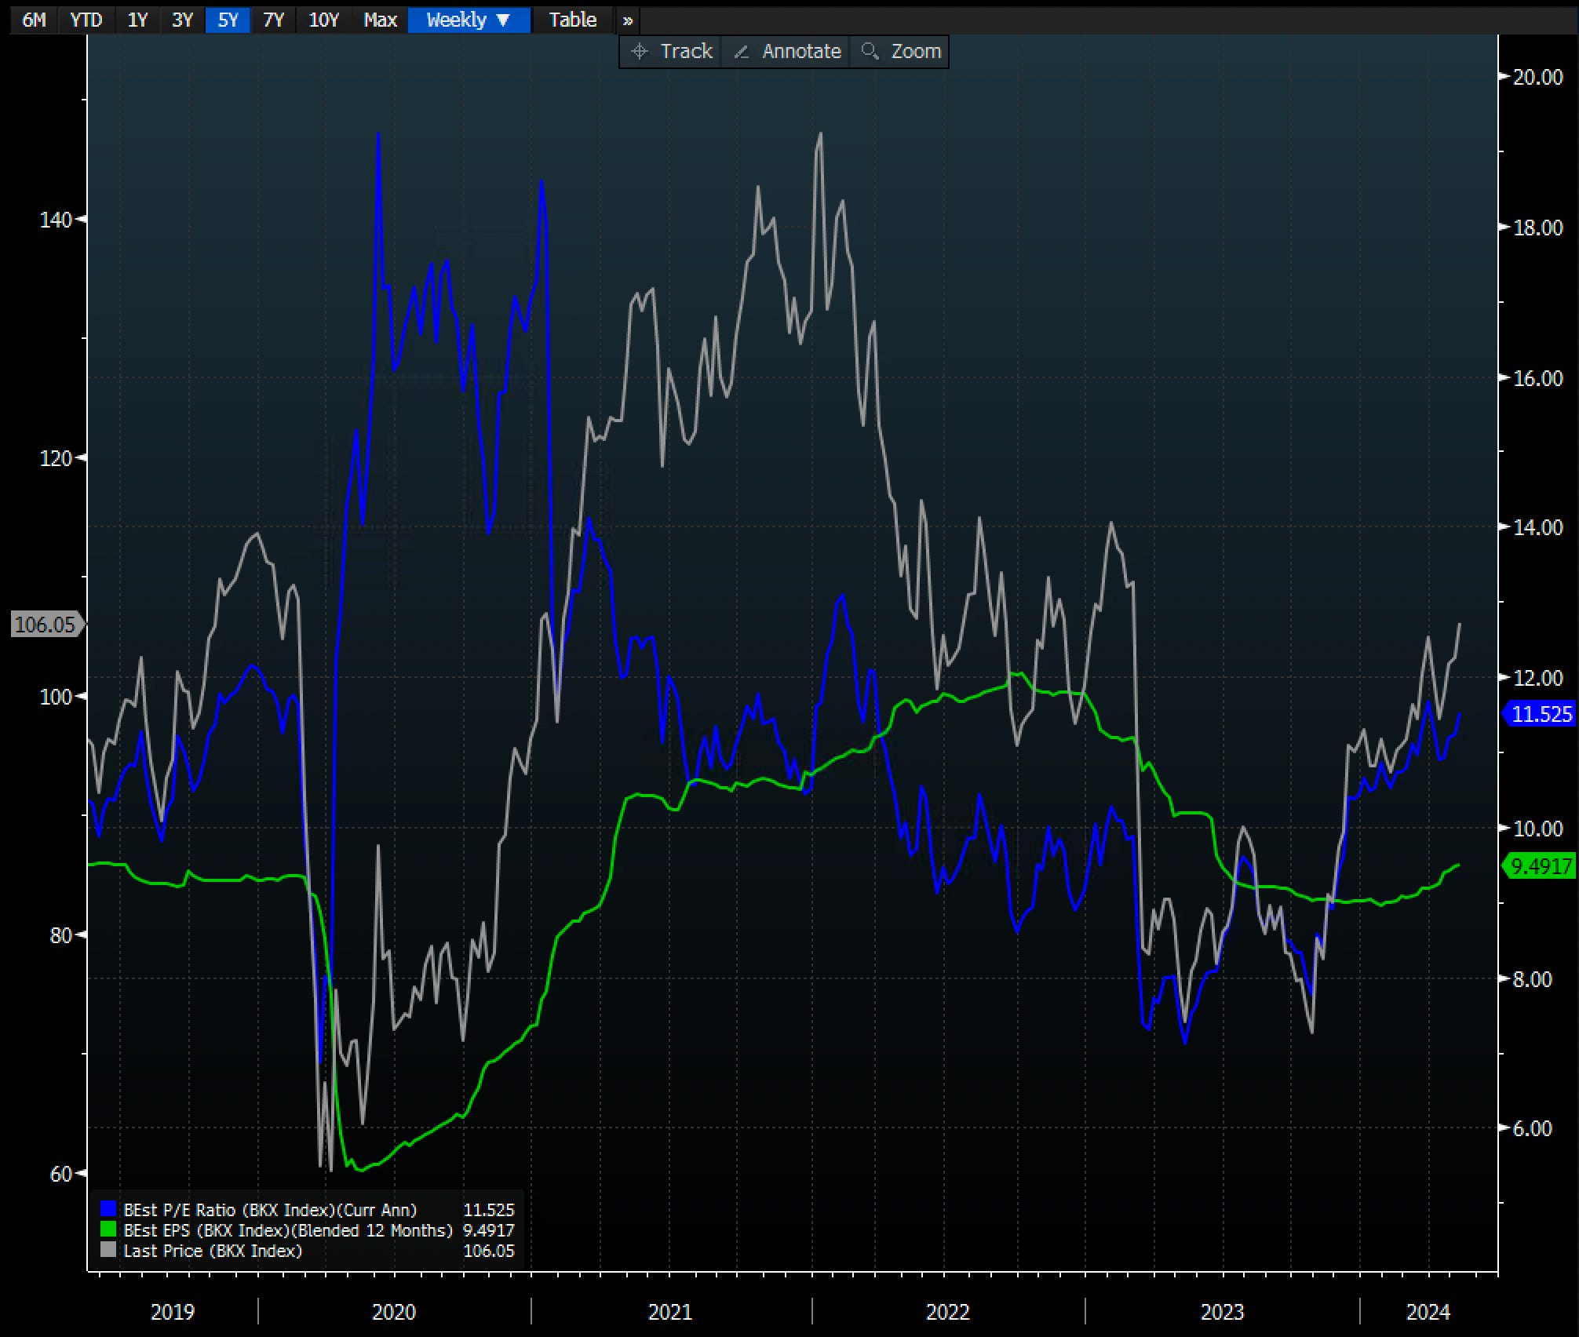The height and width of the screenshot is (1337, 1579).
Task: Click the blue BEst P/E Ratio legend swatch
Action: pos(108,1210)
